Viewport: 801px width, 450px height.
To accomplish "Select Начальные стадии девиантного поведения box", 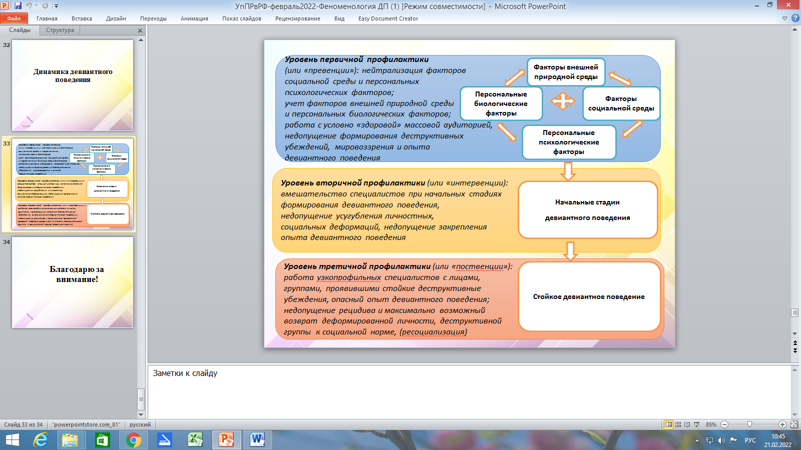I will pyautogui.click(x=588, y=210).
